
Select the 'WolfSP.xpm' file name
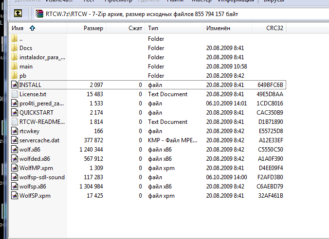point(35,196)
